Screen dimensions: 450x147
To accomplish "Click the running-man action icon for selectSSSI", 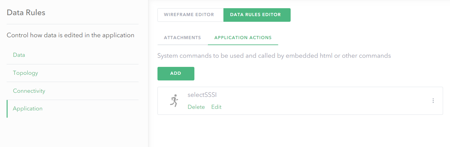I will (174, 101).
